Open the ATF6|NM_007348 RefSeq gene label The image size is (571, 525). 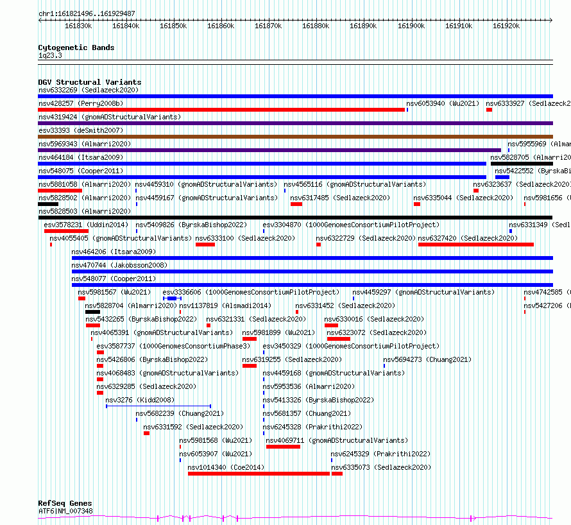click(x=65, y=511)
